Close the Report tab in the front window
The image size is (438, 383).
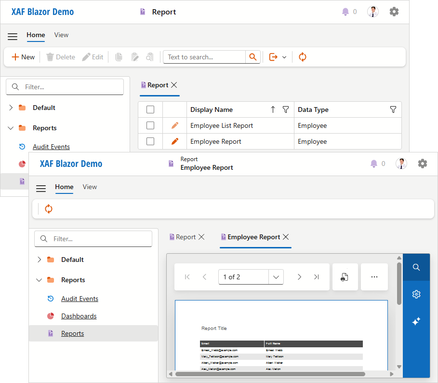[201, 237]
